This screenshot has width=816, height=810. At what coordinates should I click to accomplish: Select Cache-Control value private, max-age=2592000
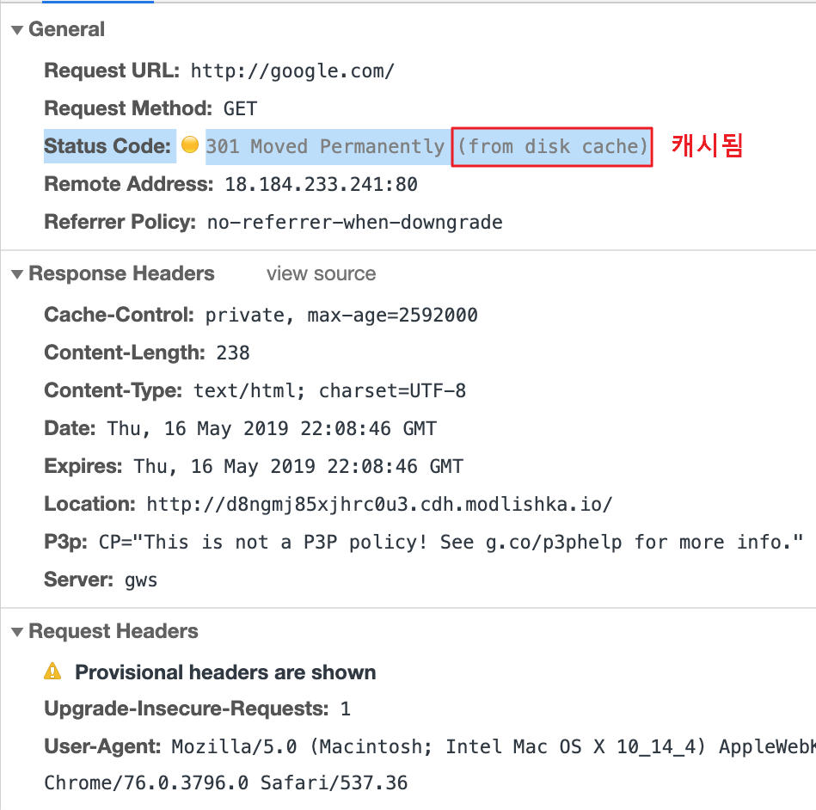tap(341, 315)
